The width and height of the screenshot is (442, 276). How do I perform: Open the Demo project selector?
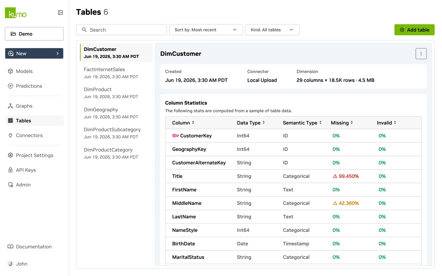pyautogui.click(x=34, y=34)
